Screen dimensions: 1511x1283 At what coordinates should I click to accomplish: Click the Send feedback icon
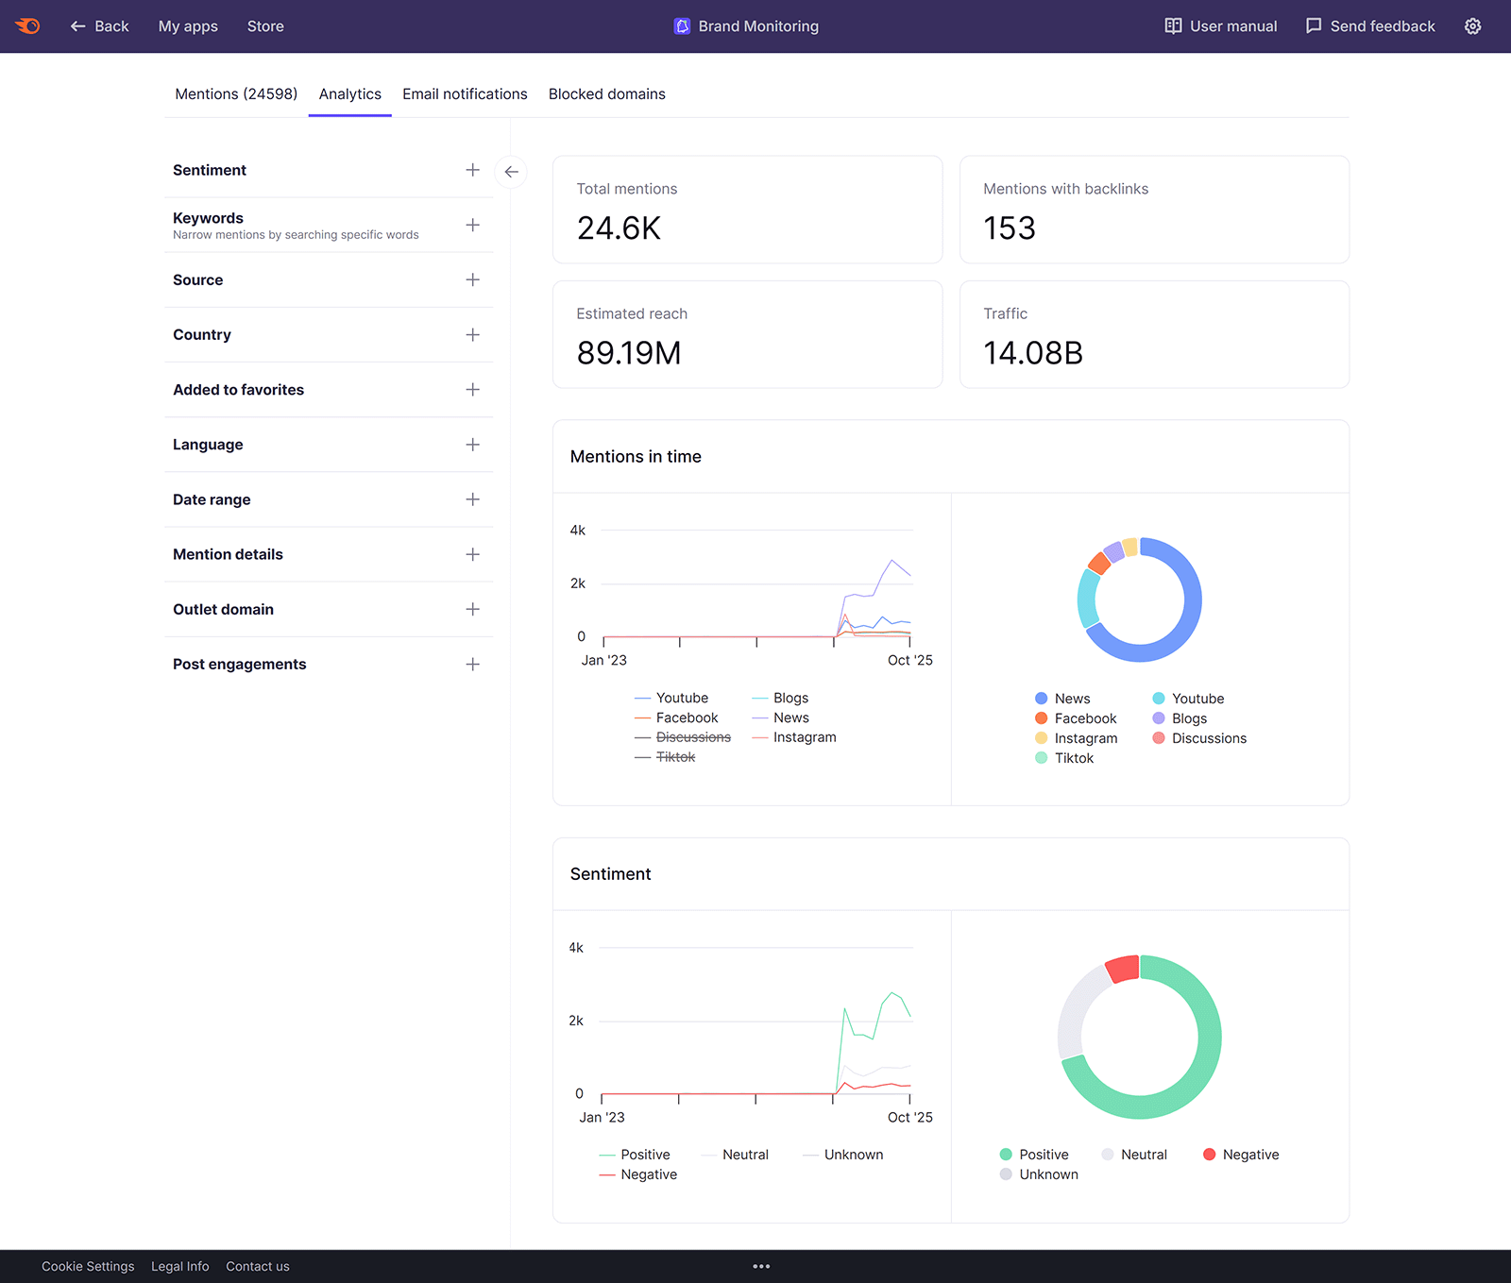pyautogui.click(x=1313, y=25)
